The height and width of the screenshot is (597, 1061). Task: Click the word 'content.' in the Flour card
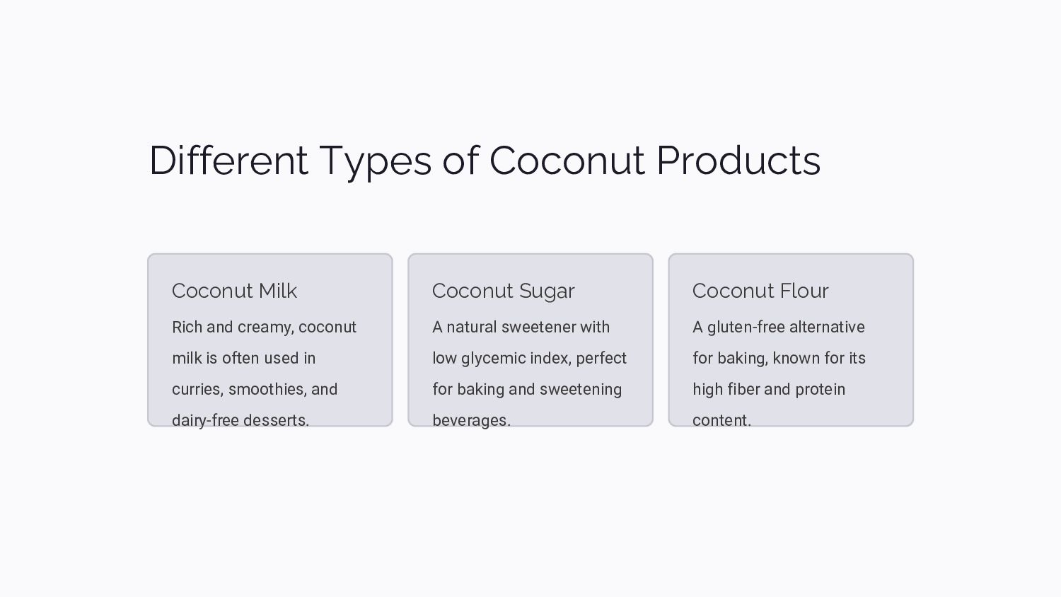click(x=721, y=419)
